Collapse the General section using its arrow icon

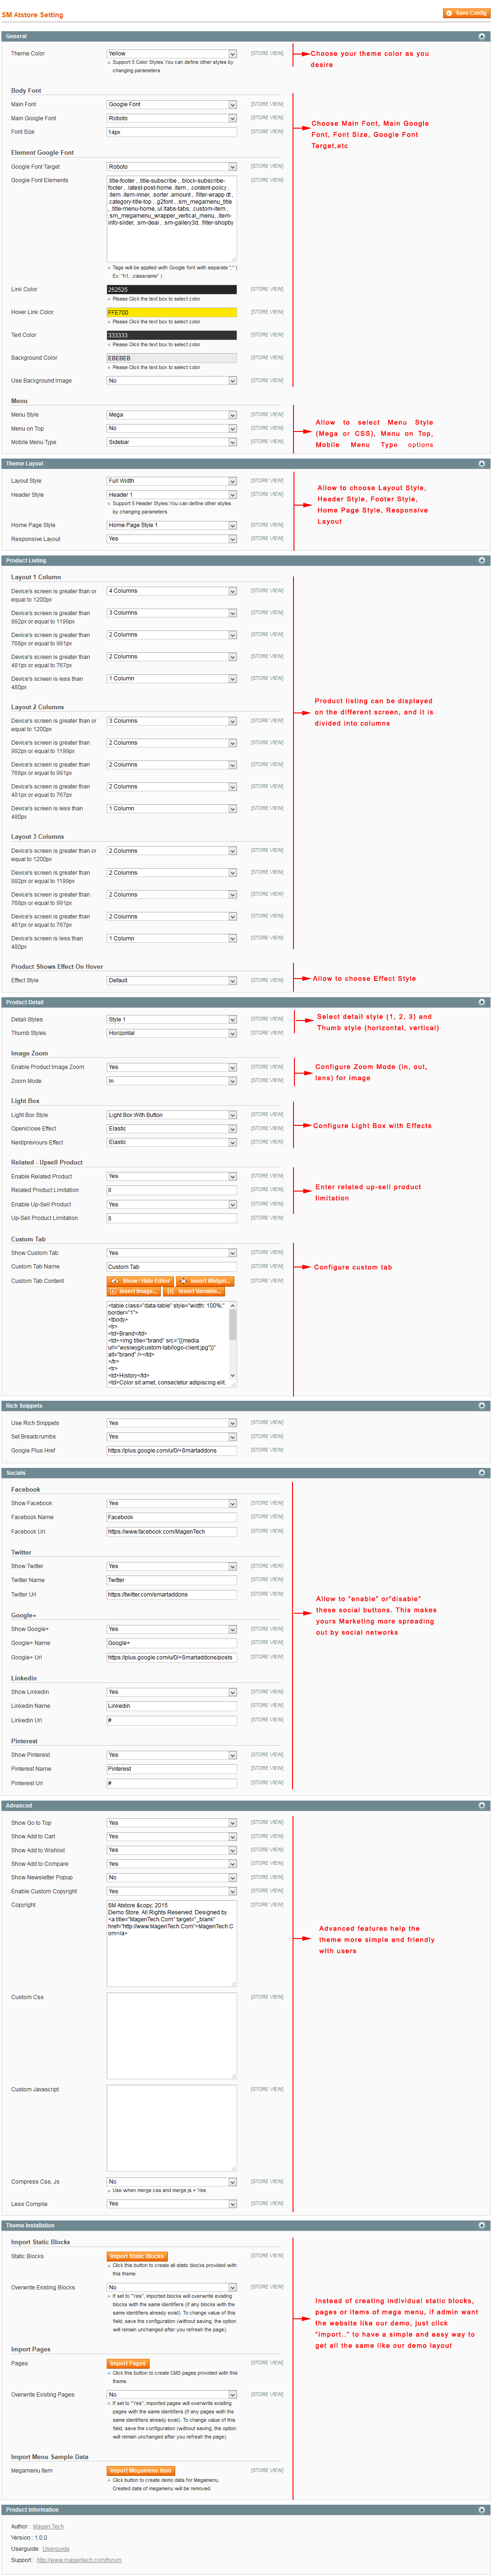click(x=482, y=36)
